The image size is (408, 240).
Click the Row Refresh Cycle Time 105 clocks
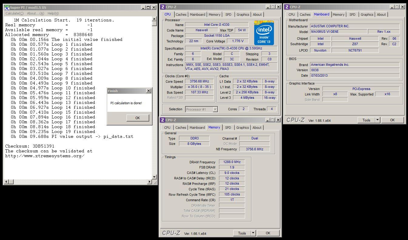[232, 195]
